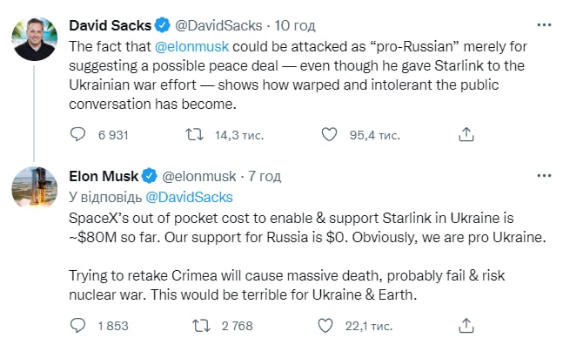This screenshot has height=345, width=563.
Task: Open the @elonmusk mention in Sacks' tweet
Action: click(191, 46)
